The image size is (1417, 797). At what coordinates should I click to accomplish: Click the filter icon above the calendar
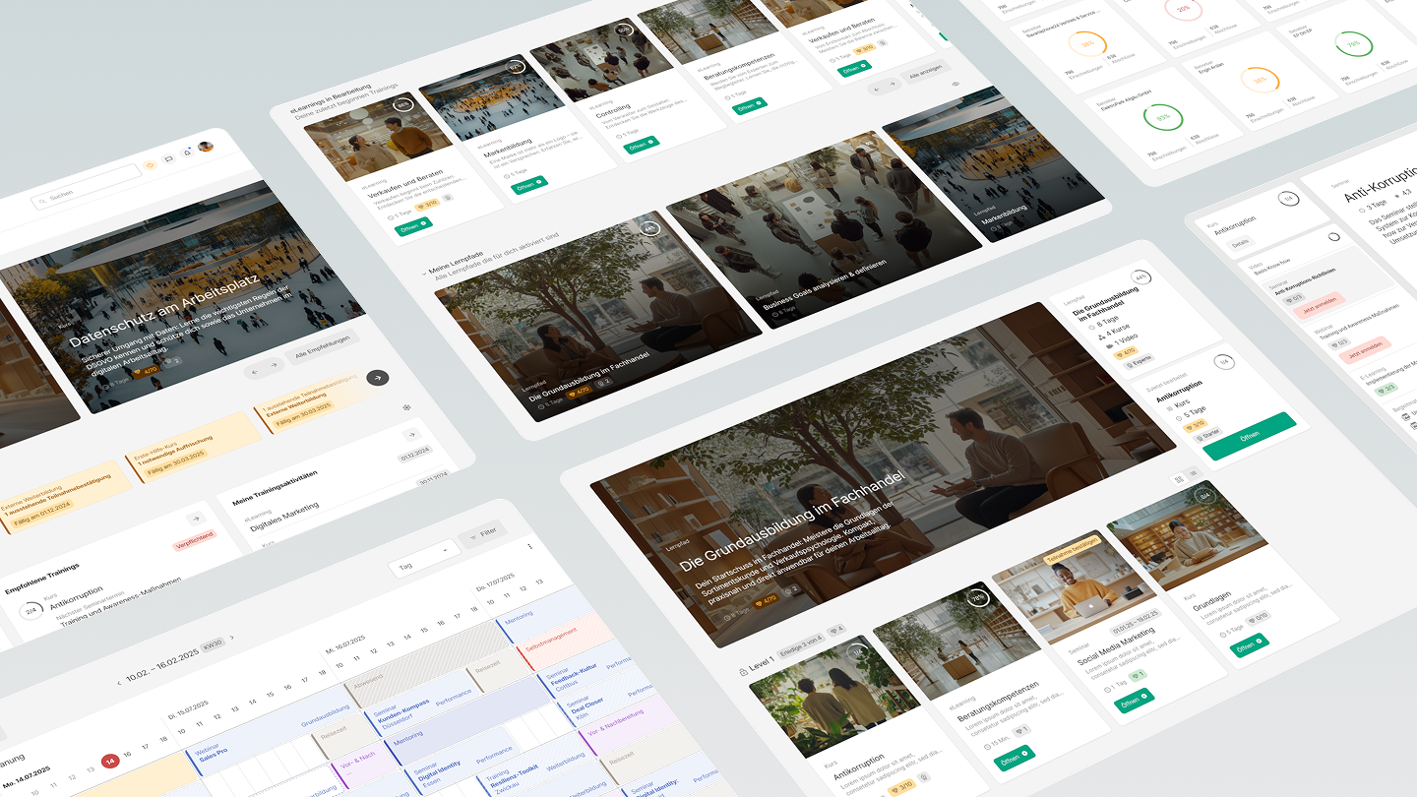473,535
